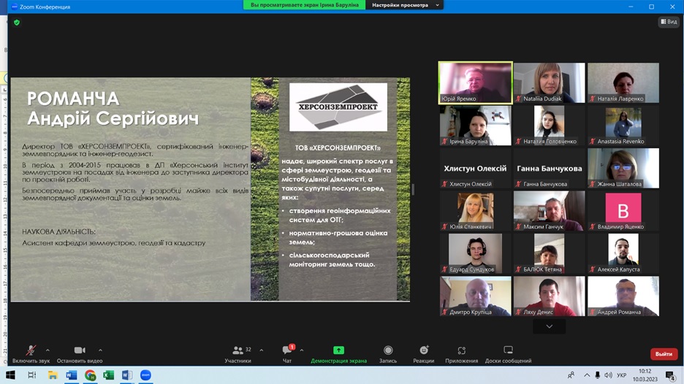684x384 pixels.
Task: Select Андрей Романча video tile
Action: [623, 296]
